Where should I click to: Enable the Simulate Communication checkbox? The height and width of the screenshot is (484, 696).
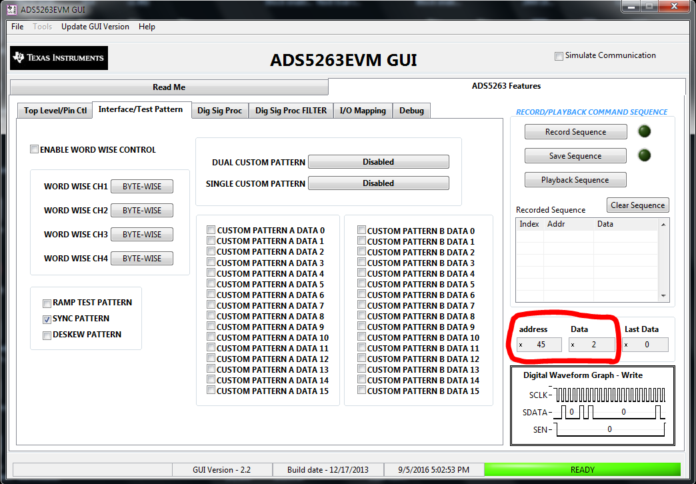pyautogui.click(x=559, y=56)
